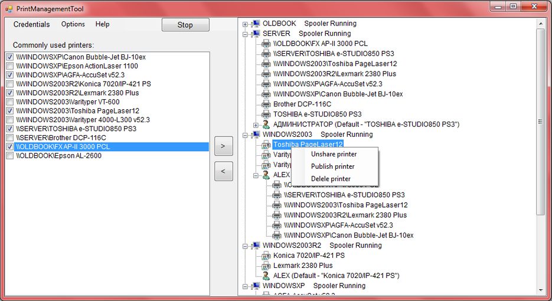Collapse the WINDOWSXP tree node
552x301 pixels.
(246, 287)
